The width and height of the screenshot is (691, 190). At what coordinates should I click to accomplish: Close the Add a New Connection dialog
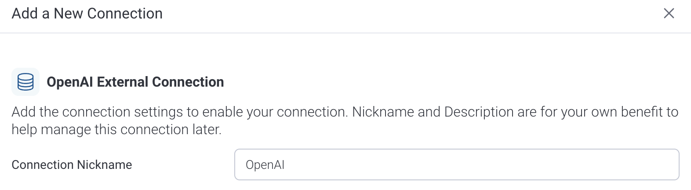[x=669, y=14]
